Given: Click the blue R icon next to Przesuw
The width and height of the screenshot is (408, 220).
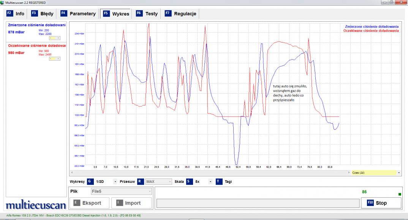Looking at the screenshot, I should coord(140,181).
